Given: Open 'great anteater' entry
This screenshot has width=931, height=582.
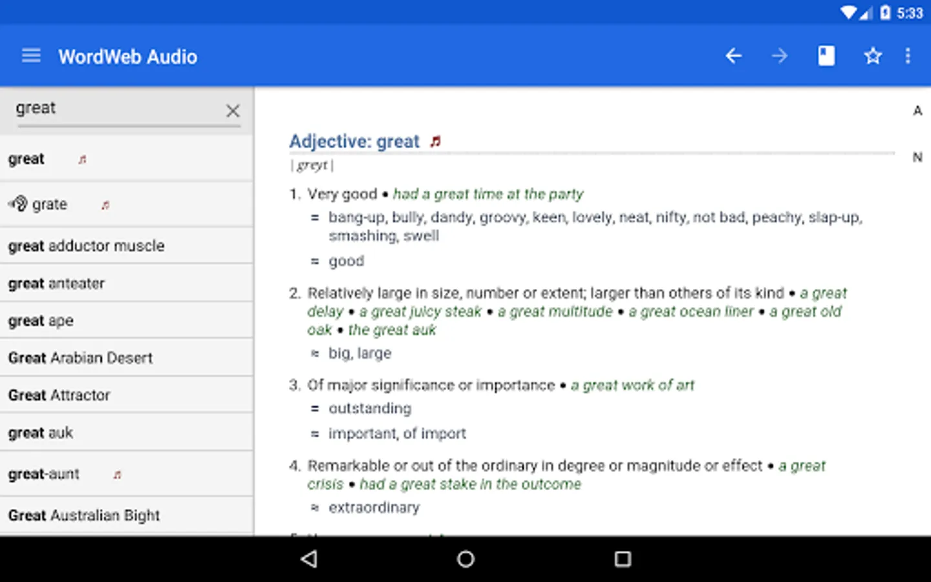Looking at the screenshot, I should (127, 283).
